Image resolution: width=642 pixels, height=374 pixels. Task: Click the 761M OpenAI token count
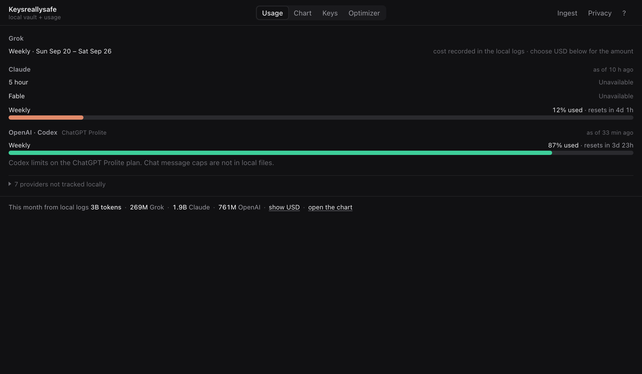(239, 207)
